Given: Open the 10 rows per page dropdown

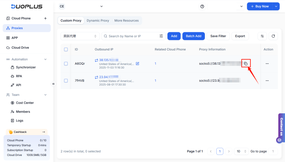Looking at the screenshot, I should click(241, 151).
